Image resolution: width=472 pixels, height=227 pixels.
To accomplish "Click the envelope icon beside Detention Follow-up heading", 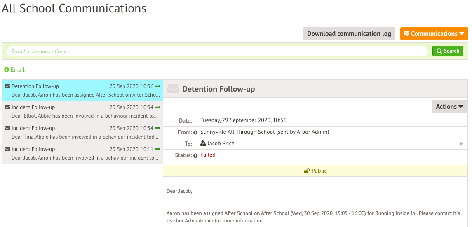I will pos(173,89).
